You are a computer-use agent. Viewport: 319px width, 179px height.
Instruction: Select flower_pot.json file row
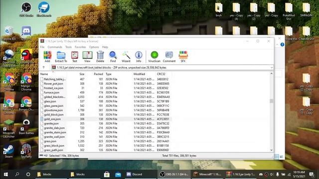105,84
